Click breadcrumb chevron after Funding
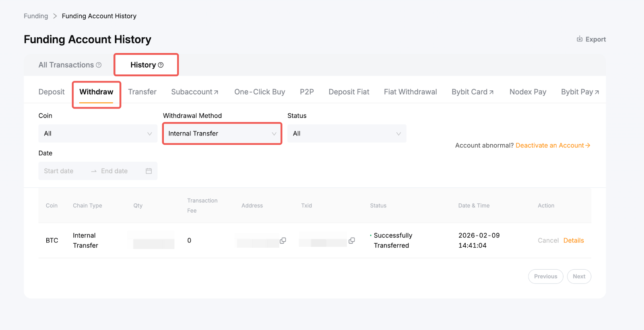Viewport: 644px width, 330px height. [x=55, y=16]
